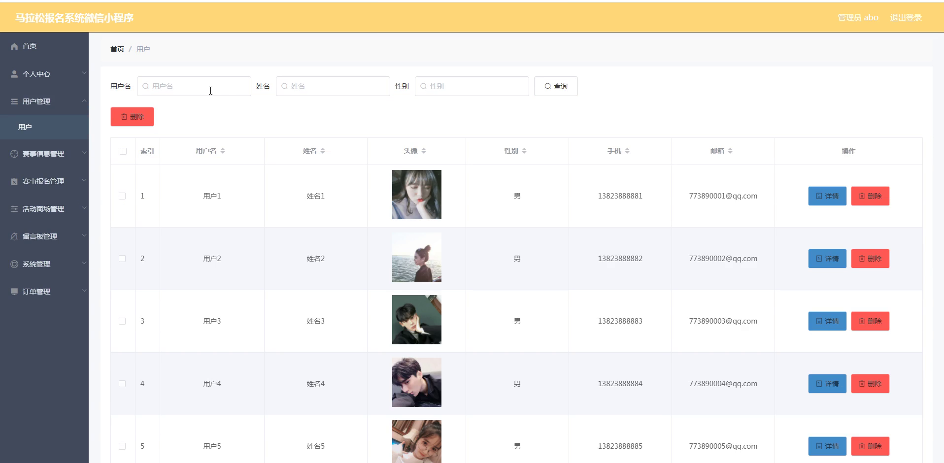Screen dimensions: 944x463
Task: Sort the table by 用户名 column arrows
Action: coord(223,151)
